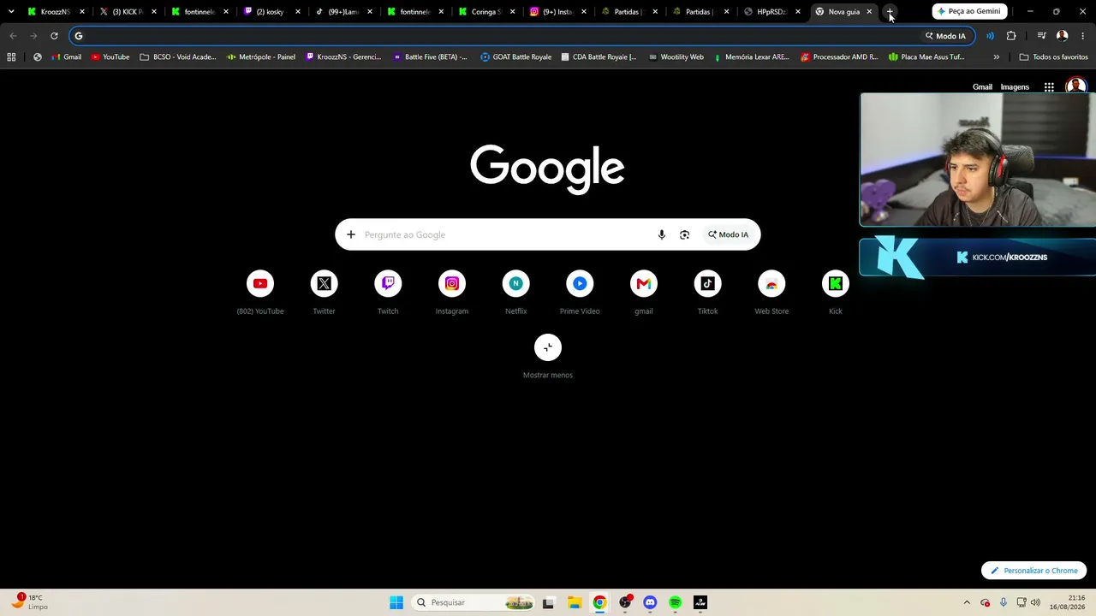
Task: Open the Metrópole - Painel bookmark
Action: coord(261,57)
